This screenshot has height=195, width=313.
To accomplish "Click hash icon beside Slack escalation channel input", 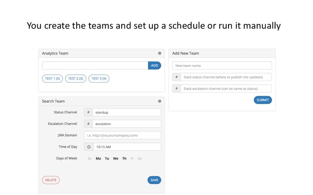I will 176,89.
